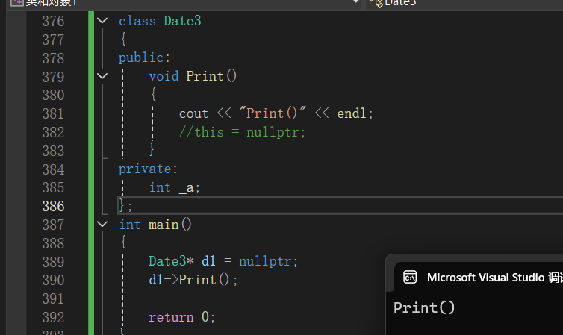563x335 pixels.
Task: Collapse the void Print() function block
Action: pyautogui.click(x=102, y=76)
